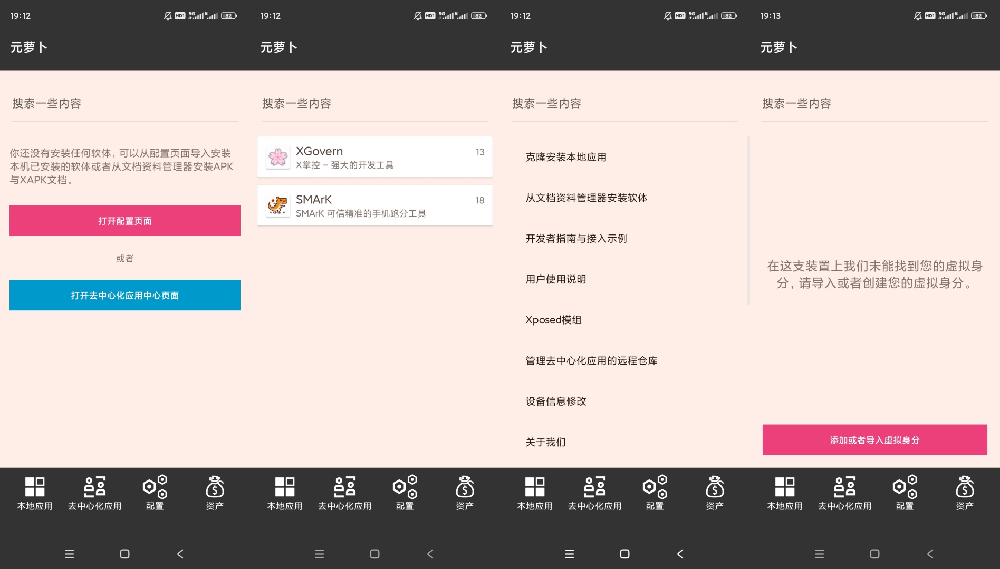Open 管理去中心化应用的远程仓库 entry
This screenshot has height=569, width=1000.
click(x=591, y=360)
